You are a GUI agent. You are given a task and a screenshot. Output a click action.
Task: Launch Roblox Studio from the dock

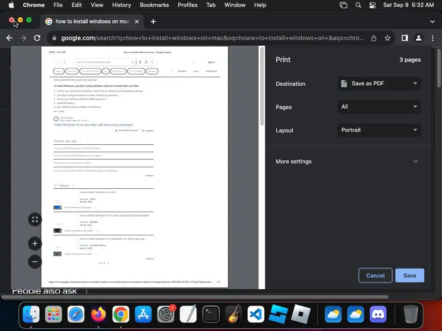tap(278, 314)
